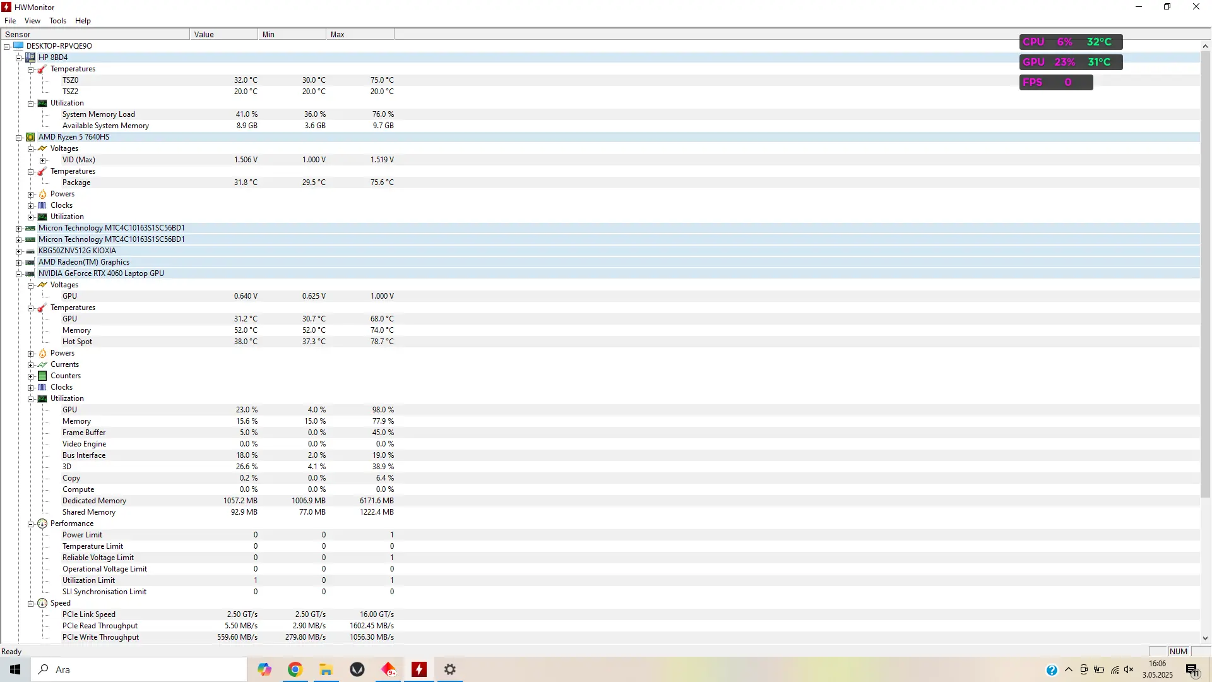Select the PCIe Link Speed row
This screenshot has width=1212, height=682.
(600, 614)
